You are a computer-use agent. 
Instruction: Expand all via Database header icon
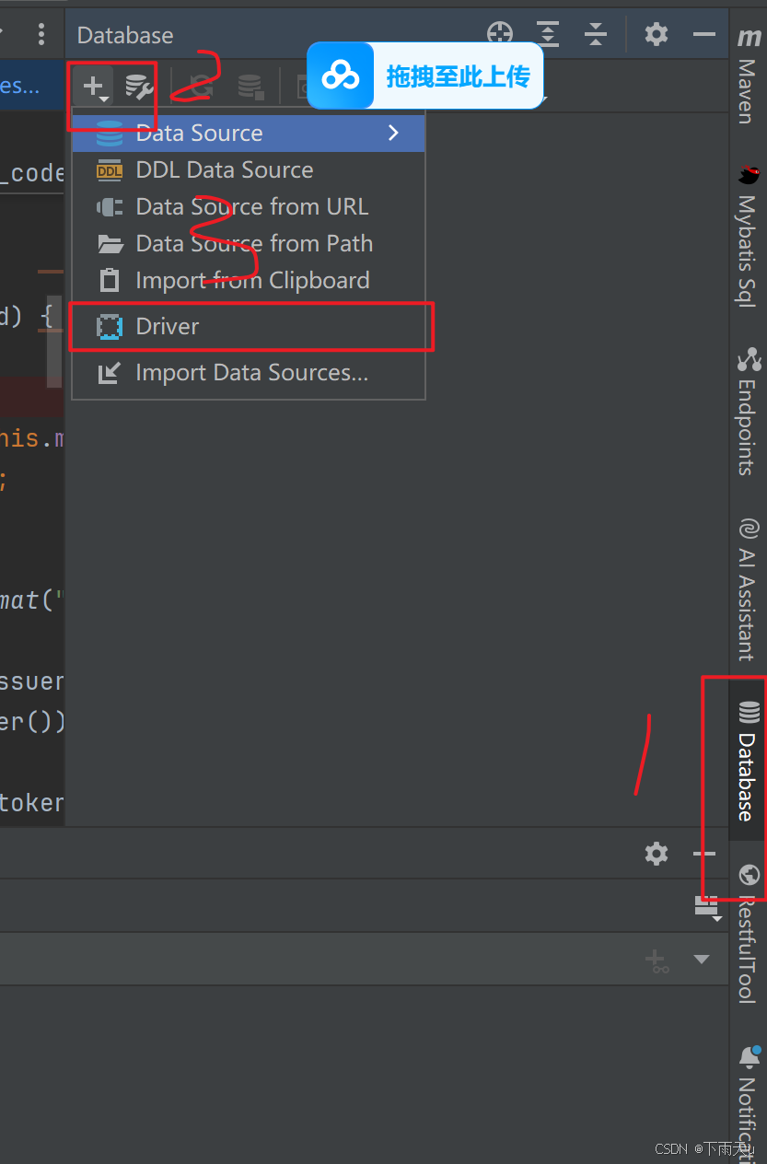click(548, 35)
